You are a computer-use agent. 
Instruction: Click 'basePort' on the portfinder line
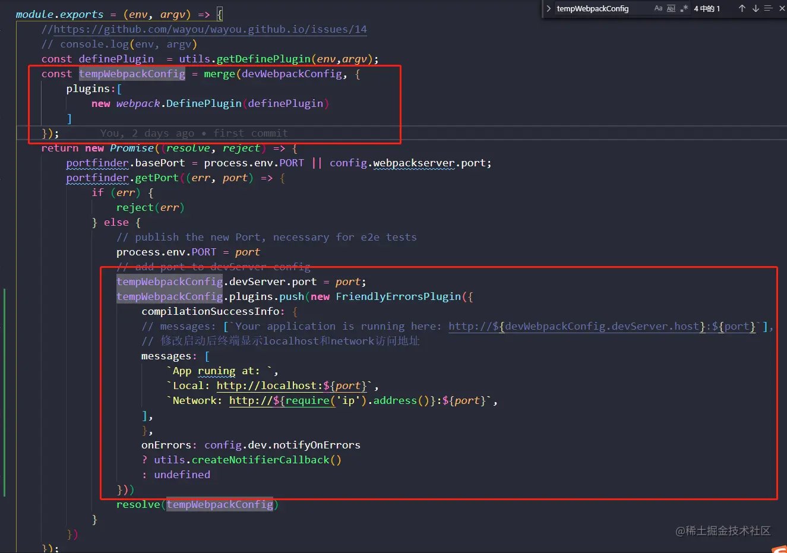click(160, 163)
